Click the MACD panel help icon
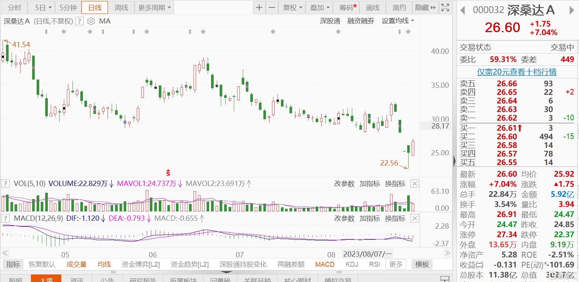 (x=6, y=218)
